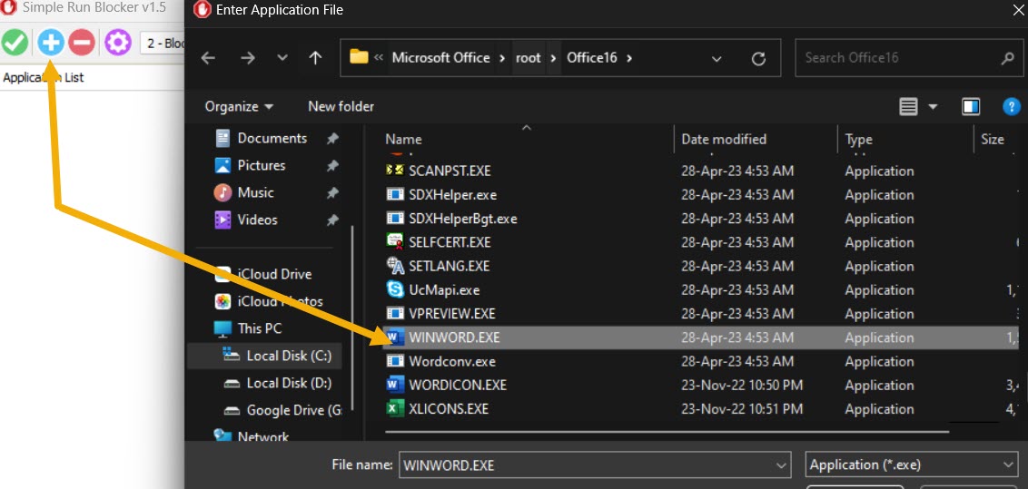
Task: Select SELFCERT.EXE certificate icon
Action: click(x=395, y=242)
